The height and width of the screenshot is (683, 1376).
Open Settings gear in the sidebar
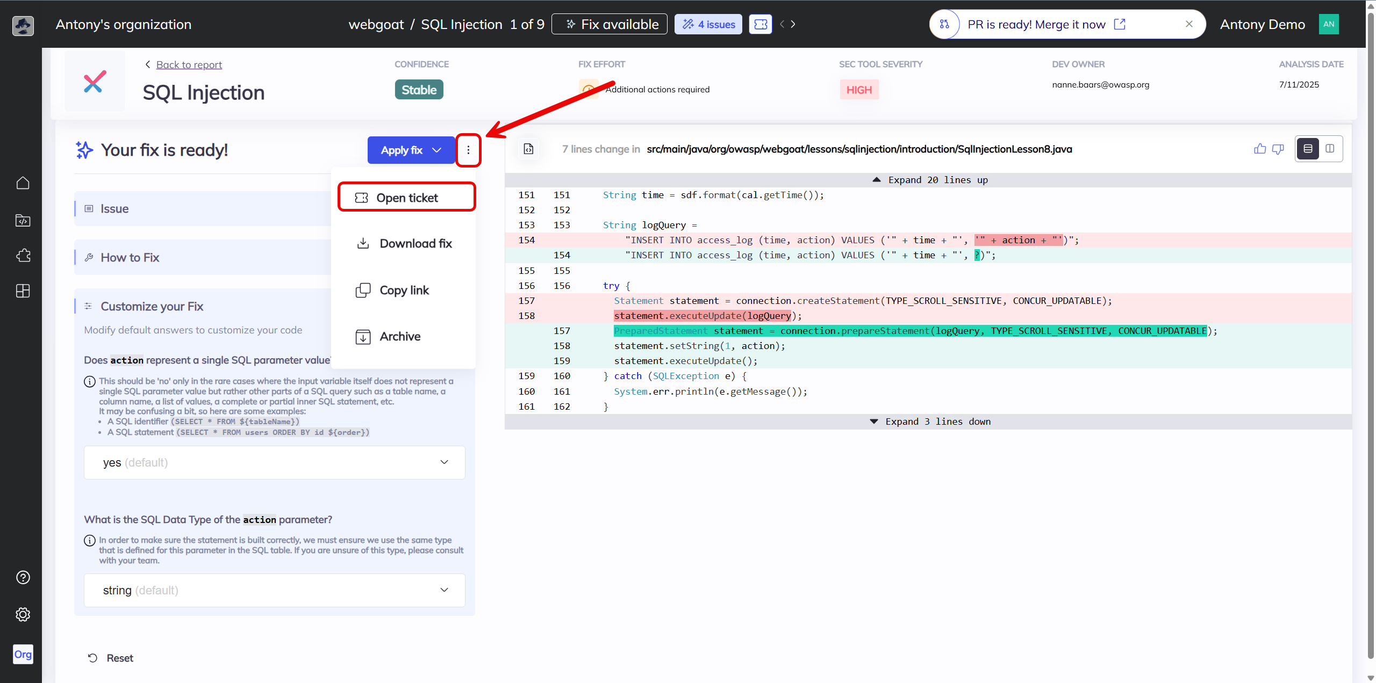coord(23,614)
